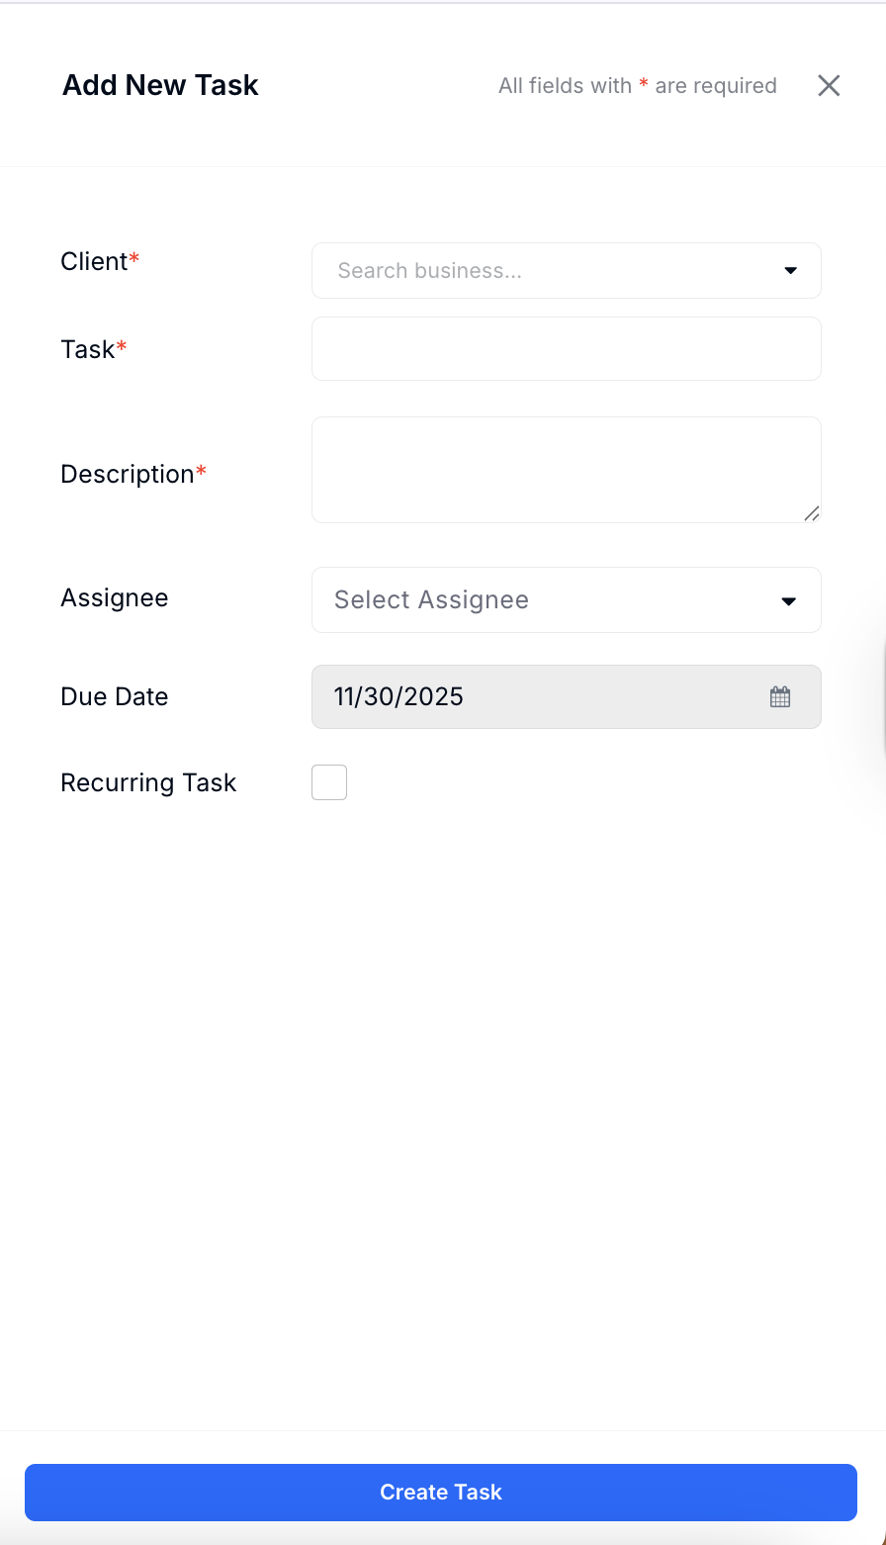Expand the Select Assignee dropdown arrow
886x1545 pixels.
[x=788, y=600]
